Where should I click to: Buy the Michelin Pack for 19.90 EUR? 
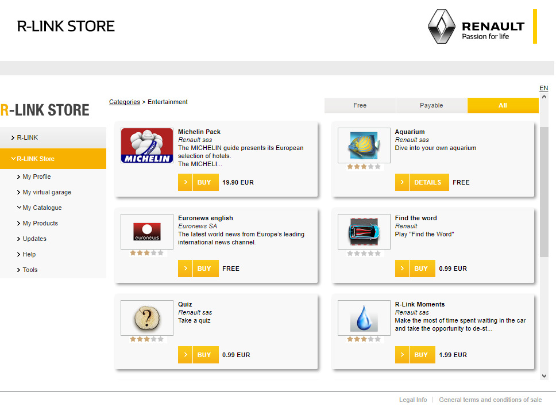tap(206, 182)
